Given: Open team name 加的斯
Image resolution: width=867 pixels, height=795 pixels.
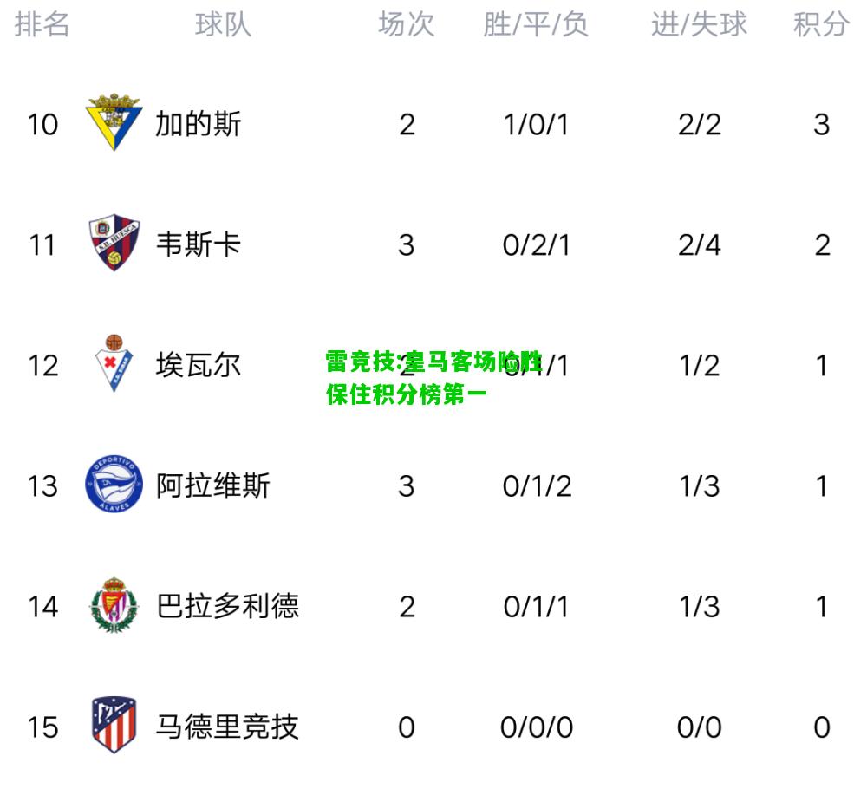Looking at the screenshot, I should [198, 124].
